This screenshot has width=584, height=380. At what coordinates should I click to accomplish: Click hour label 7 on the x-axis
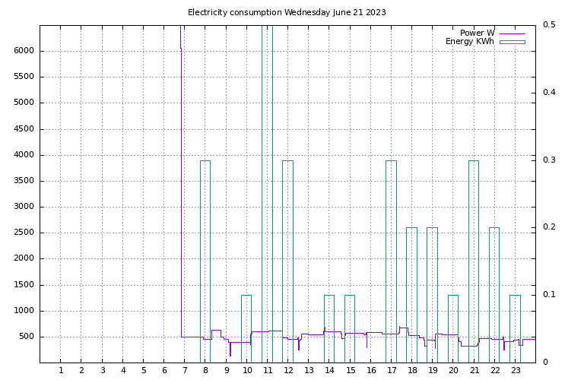tap(185, 370)
